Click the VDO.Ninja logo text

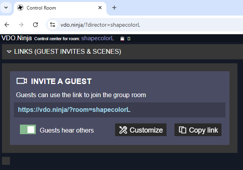click(x=17, y=38)
